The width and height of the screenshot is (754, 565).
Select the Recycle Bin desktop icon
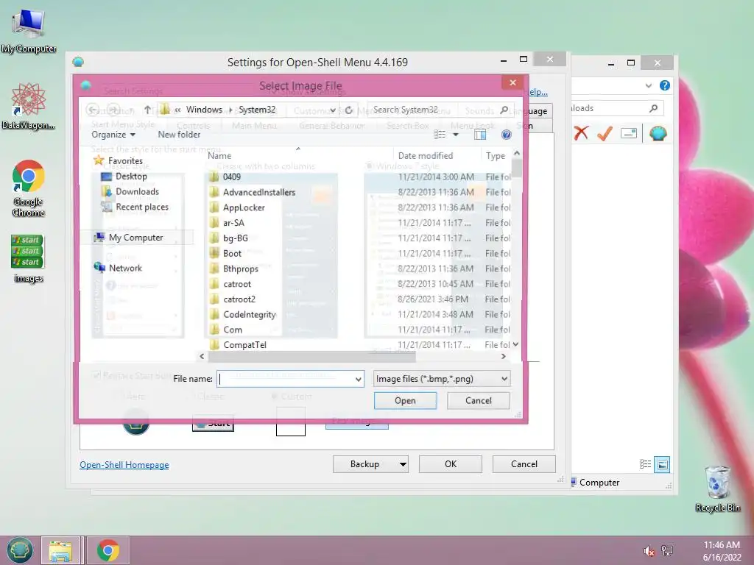(717, 489)
